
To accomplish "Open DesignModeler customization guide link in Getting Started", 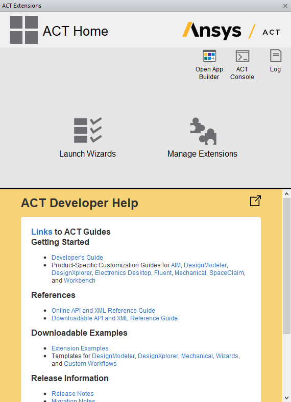I will (205, 265).
